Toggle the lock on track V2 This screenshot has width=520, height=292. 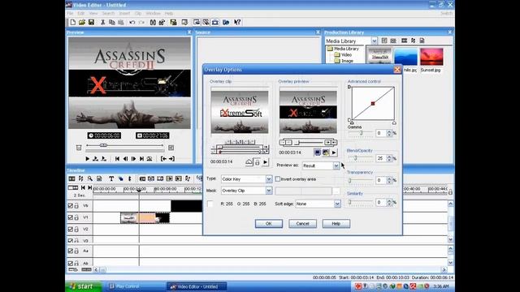[76, 229]
